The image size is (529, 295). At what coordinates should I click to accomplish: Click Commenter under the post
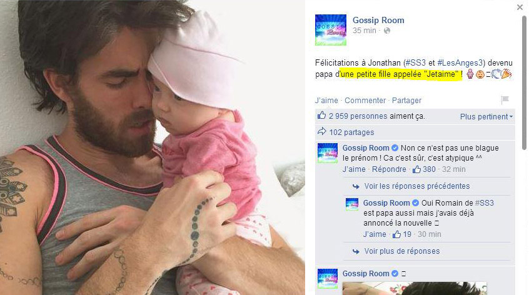(x=365, y=101)
